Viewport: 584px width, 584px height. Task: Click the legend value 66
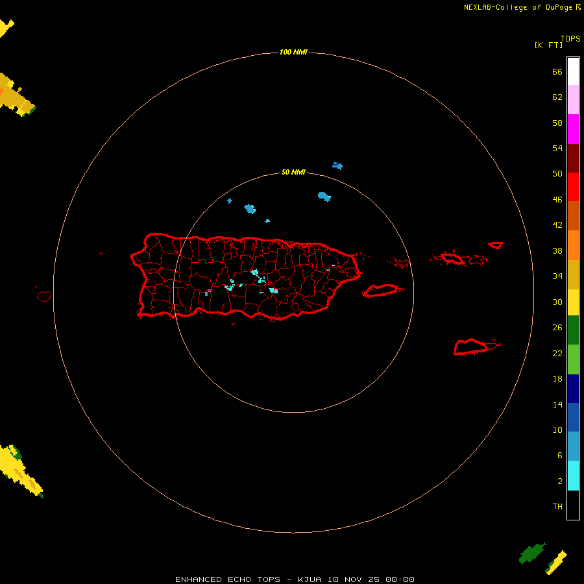point(557,71)
